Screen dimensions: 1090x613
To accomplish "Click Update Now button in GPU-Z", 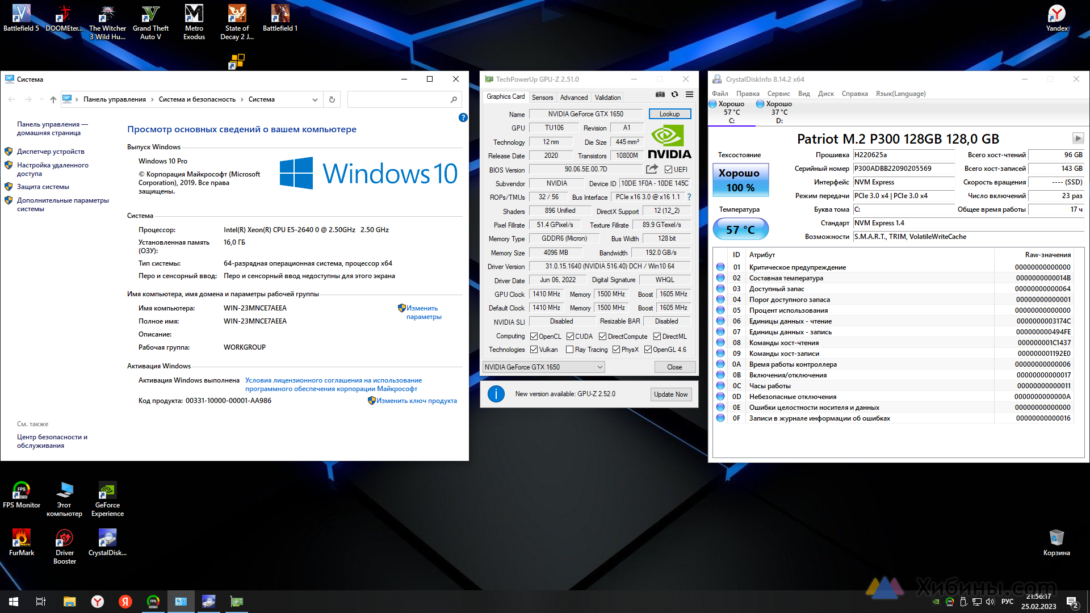I will click(670, 394).
